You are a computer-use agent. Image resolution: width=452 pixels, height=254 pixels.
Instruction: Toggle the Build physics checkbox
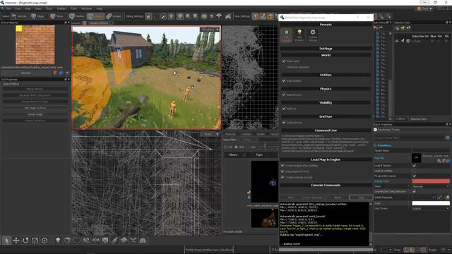[284, 95]
